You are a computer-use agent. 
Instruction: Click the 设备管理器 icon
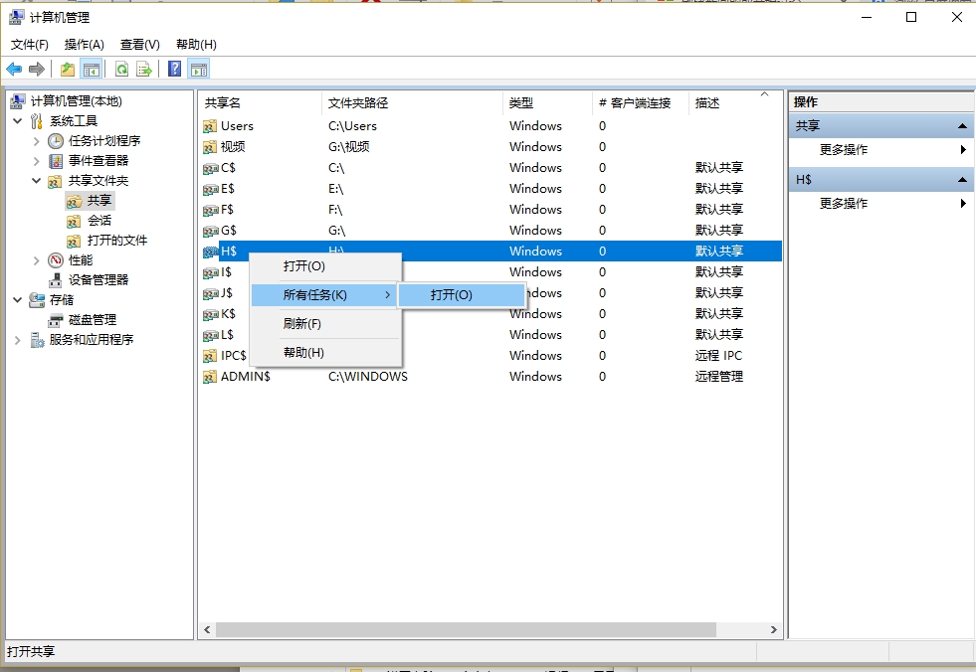coord(56,280)
